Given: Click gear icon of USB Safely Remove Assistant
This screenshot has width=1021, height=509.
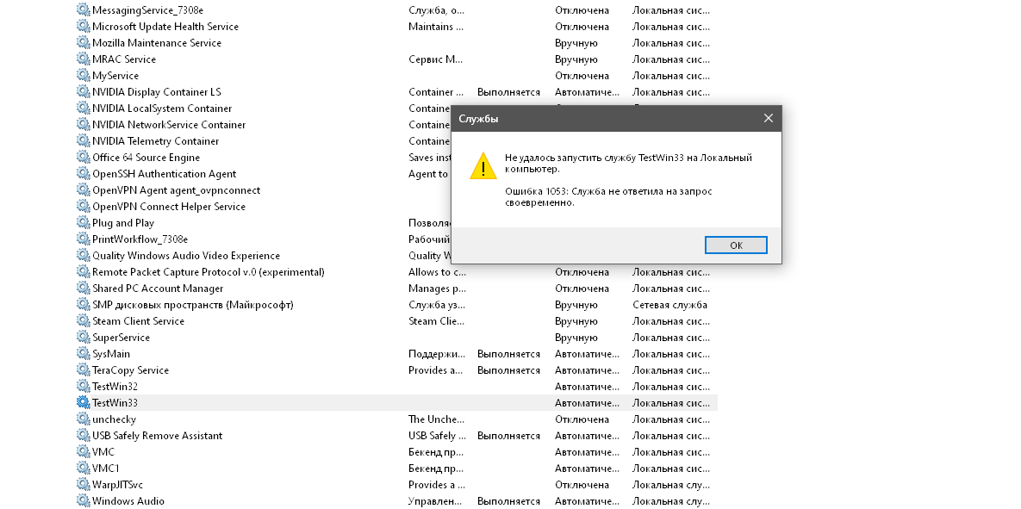Looking at the screenshot, I should (83, 436).
